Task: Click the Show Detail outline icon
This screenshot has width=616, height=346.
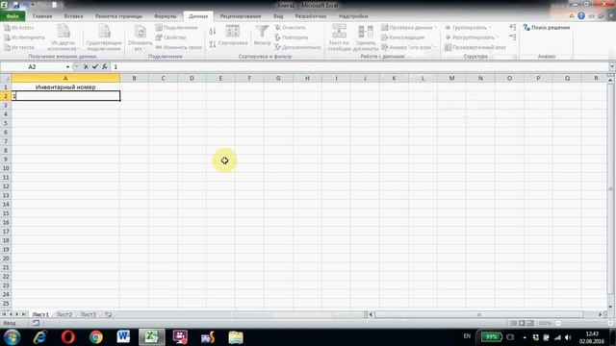Action: coord(512,27)
